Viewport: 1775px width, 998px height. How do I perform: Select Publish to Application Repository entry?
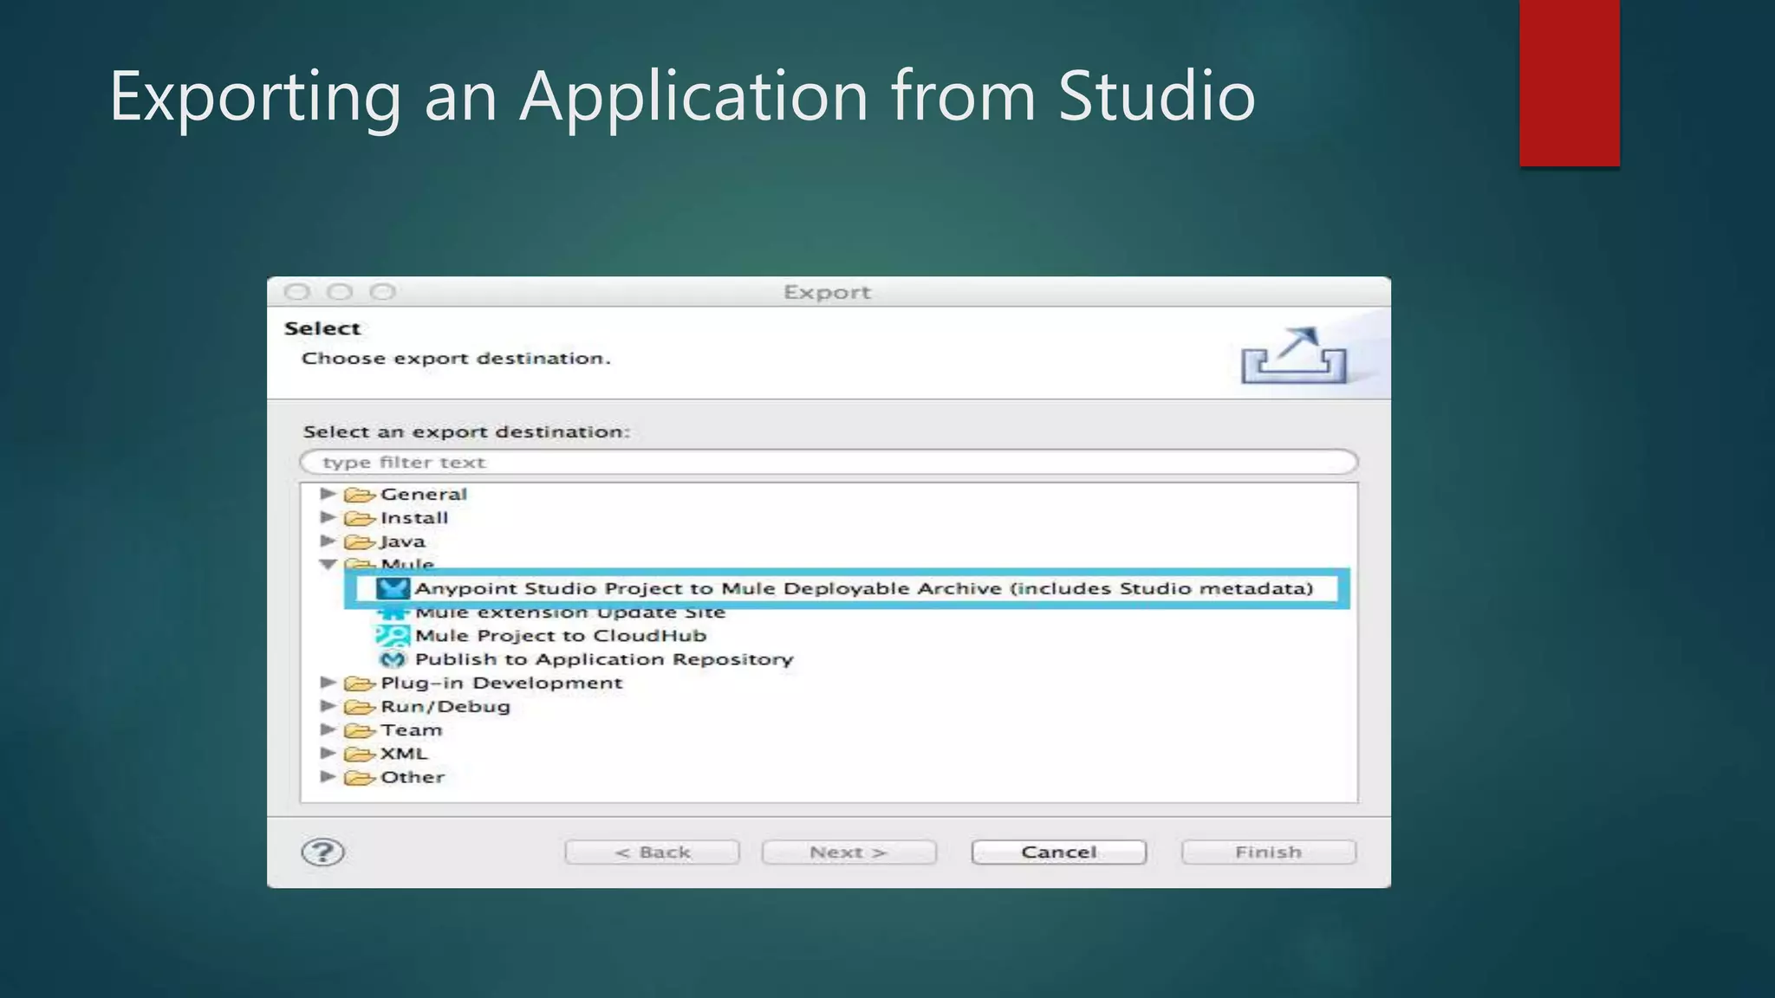(604, 659)
